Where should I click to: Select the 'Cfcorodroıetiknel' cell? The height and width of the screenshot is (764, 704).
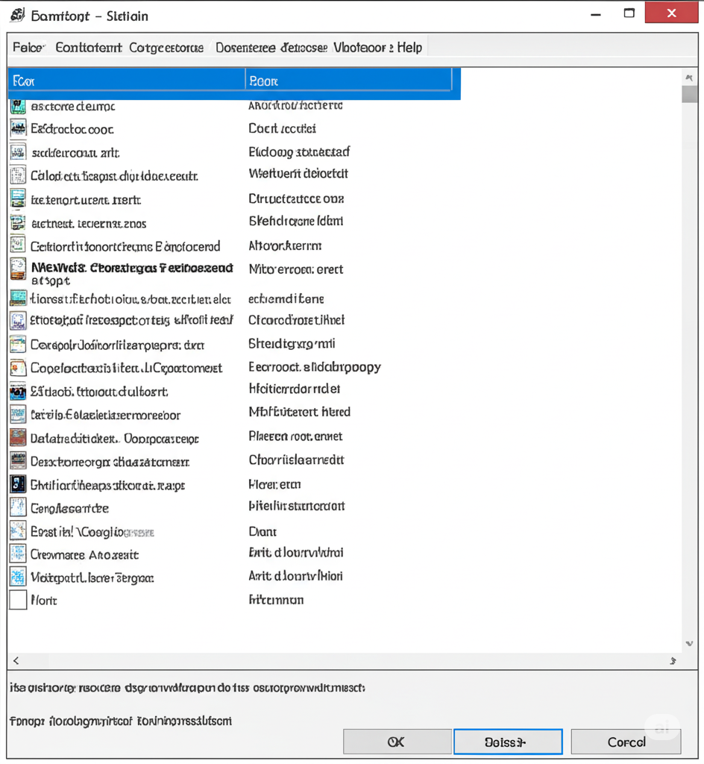pyautogui.click(x=297, y=319)
